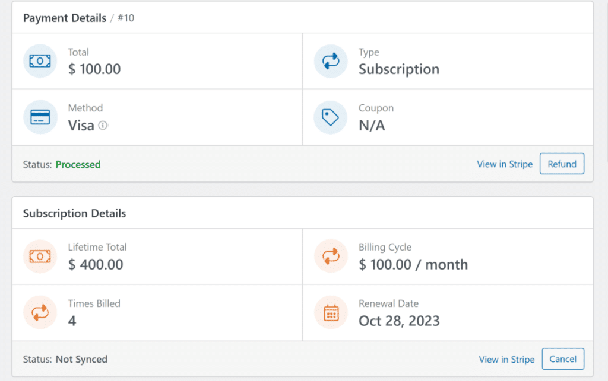Click the Coupon price tag icon
Image resolution: width=608 pixels, height=381 pixels.
330,117
